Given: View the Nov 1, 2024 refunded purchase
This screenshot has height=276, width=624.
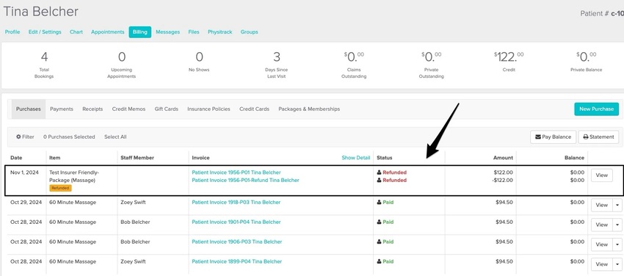Looking at the screenshot, I should click(602, 175).
